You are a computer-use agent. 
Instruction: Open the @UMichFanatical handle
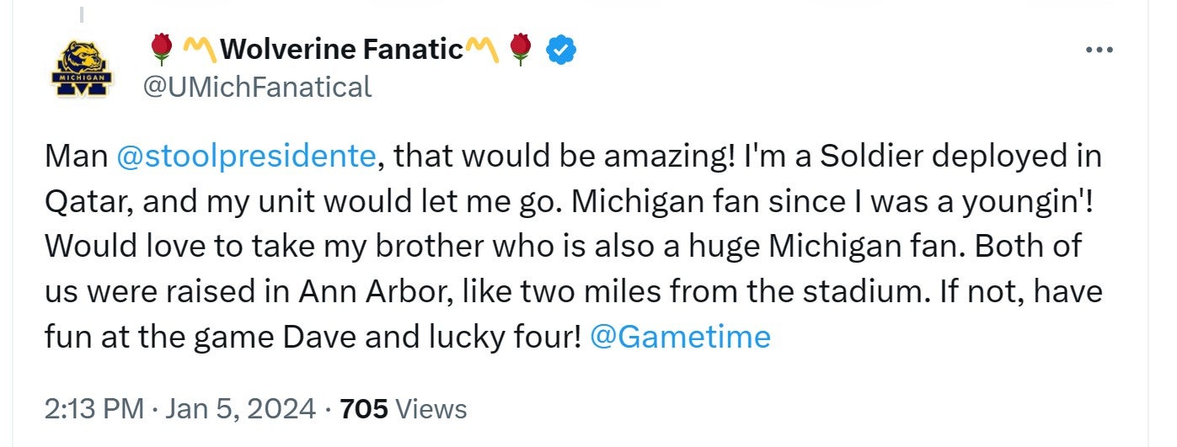pyautogui.click(x=257, y=87)
